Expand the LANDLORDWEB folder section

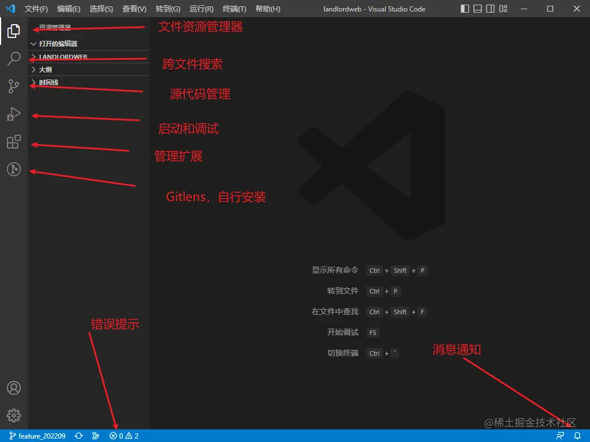click(x=89, y=57)
